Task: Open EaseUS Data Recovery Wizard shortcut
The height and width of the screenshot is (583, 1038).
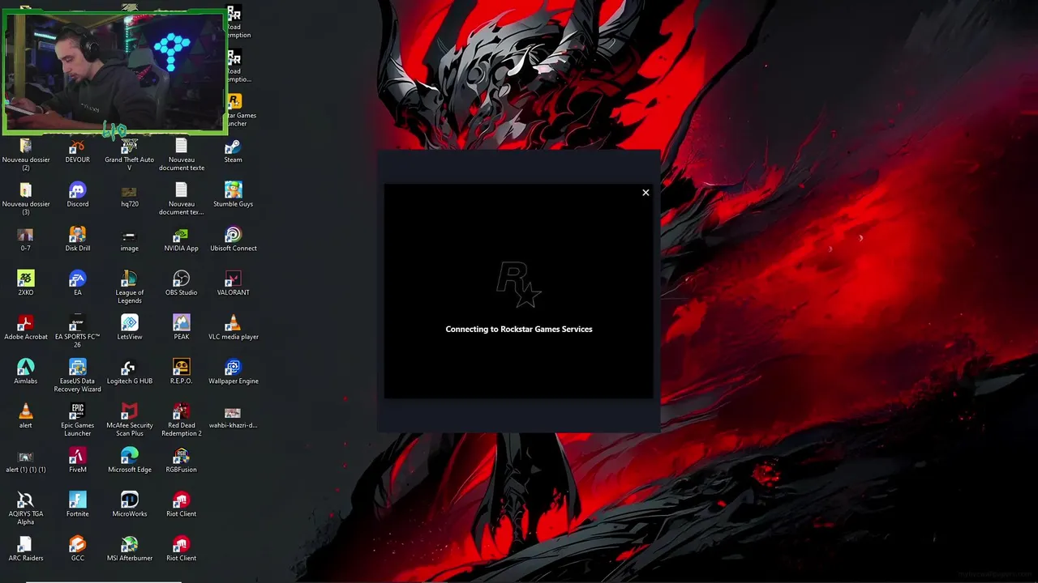Action: [78, 376]
